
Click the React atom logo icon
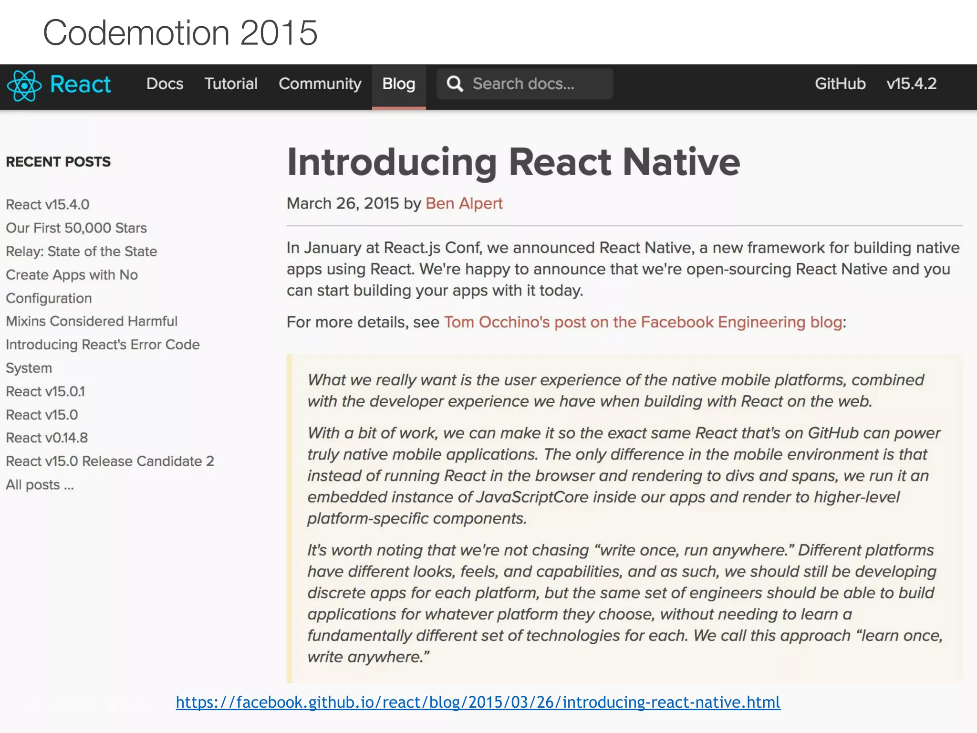pyautogui.click(x=24, y=85)
